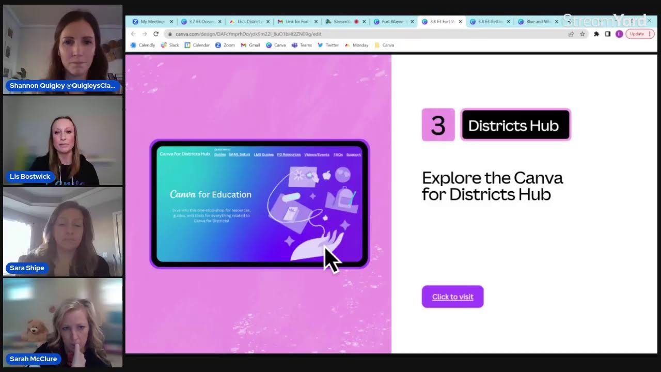Close the '3.7 E3 Ocean' tab
This screenshot has height=372, width=661.
tap(219, 22)
